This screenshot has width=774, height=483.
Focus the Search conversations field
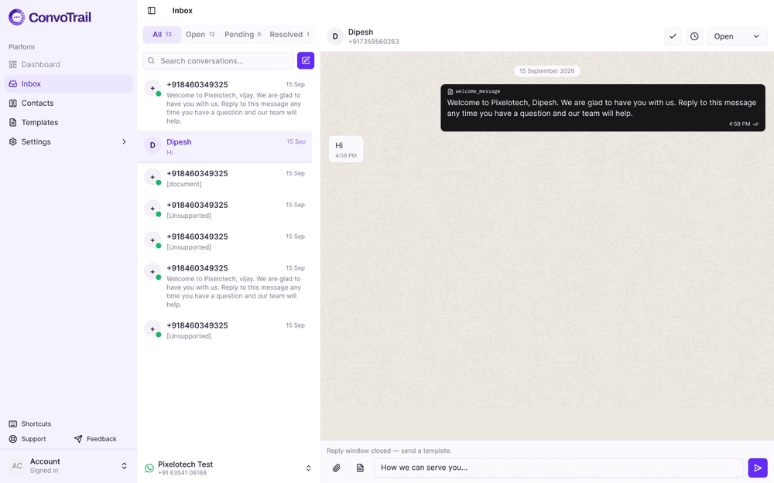click(x=218, y=61)
